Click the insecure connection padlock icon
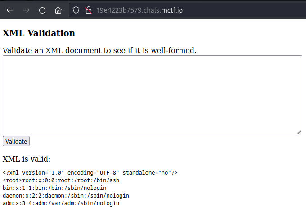Viewport: 306px width, 207px height. pyautogui.click(x=88, y=10)
